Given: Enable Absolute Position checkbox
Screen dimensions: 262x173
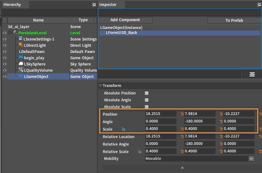Looking at the screenshot, I should click(146, 93).
